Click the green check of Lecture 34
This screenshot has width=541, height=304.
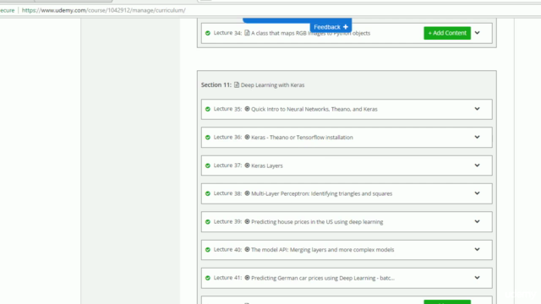[x=208, y=33]
